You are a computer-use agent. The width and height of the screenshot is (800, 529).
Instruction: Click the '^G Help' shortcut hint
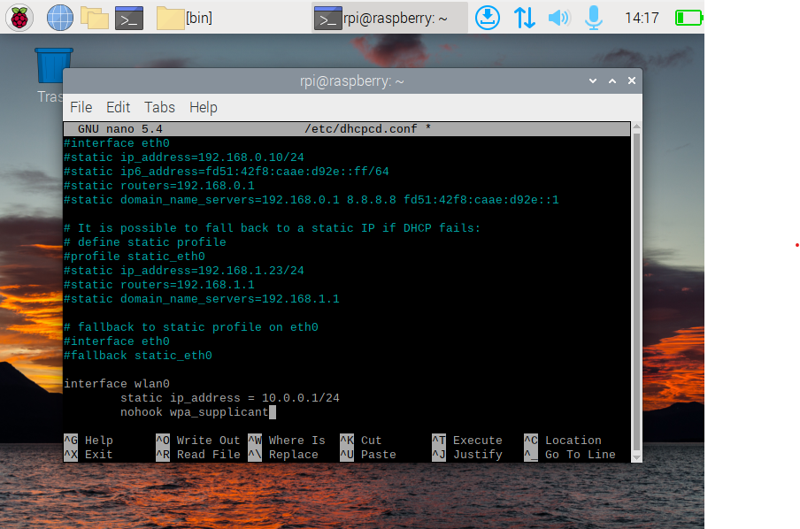88,441
